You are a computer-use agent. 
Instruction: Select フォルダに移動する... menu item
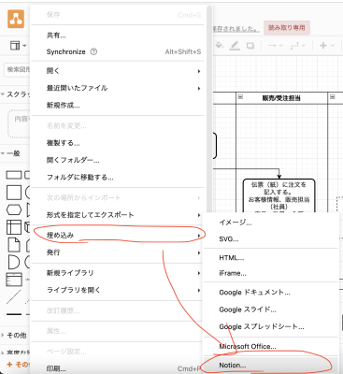(119, 178)
